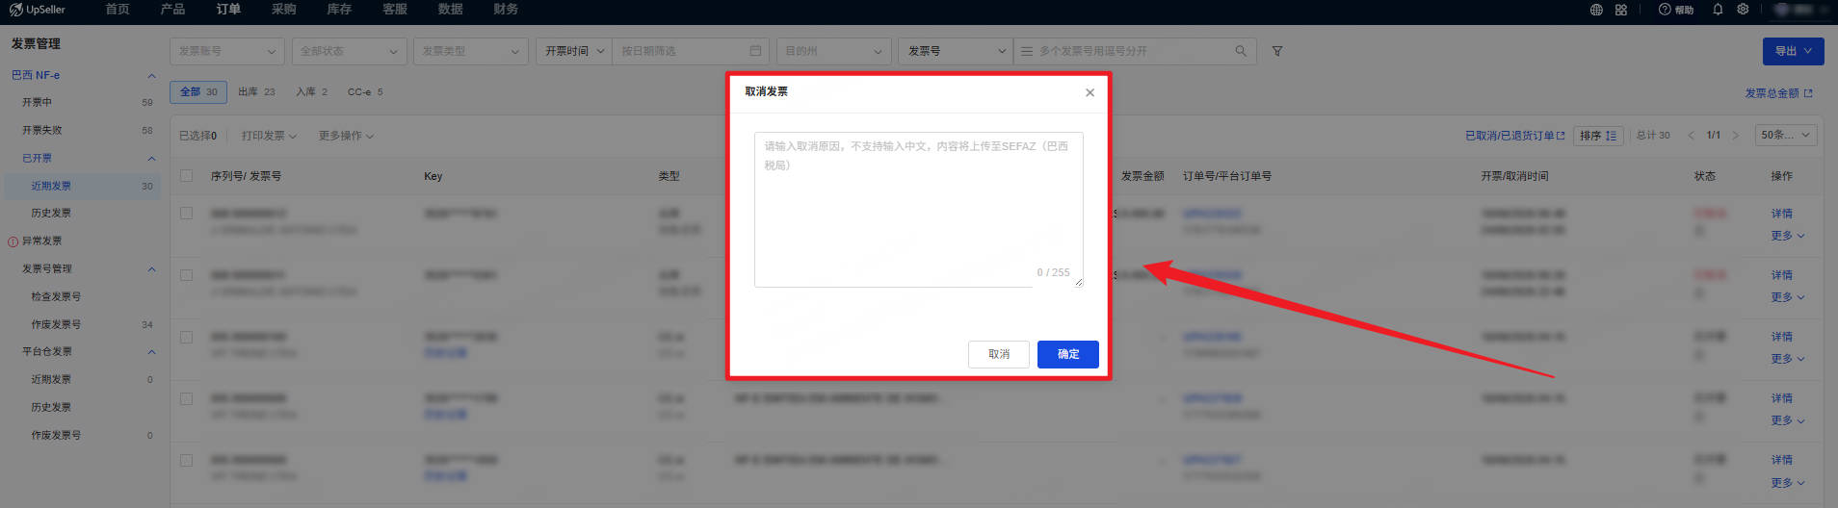Select 异常发票 in the sidebar
Image resolution: width=1838 pixels, height=508 pixels.
click(41, 241)
